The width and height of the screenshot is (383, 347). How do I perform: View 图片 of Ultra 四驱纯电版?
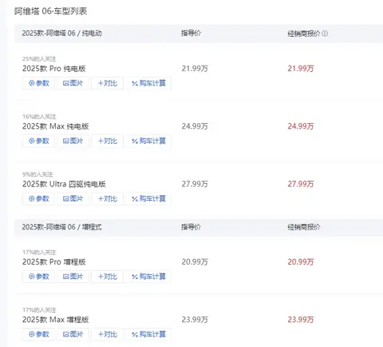coord(73,199)
